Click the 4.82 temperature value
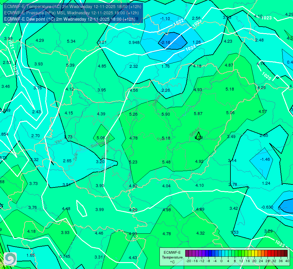 click(x=133, y=186)
